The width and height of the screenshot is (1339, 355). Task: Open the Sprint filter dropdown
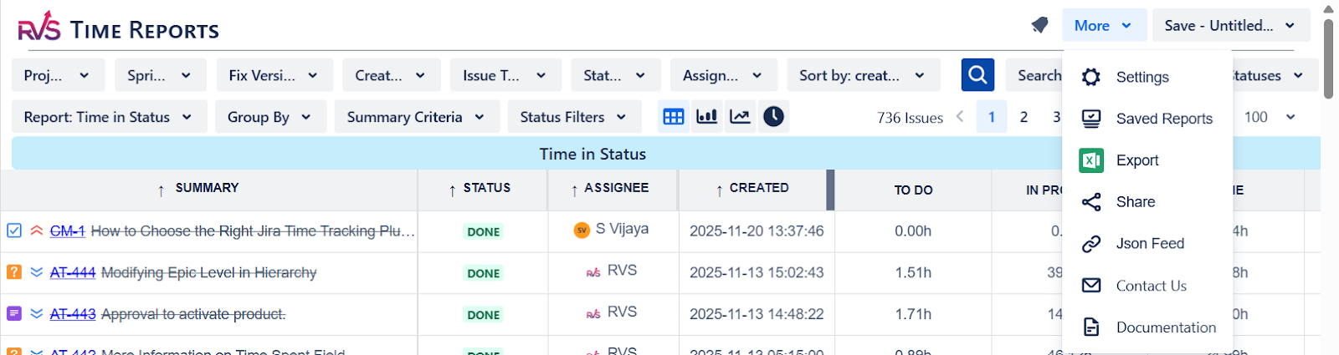click(x=161, y=75)
